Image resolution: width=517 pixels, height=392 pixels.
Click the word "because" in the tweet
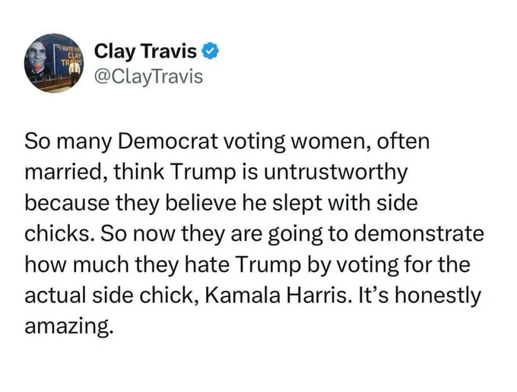(x=67, y=203)
